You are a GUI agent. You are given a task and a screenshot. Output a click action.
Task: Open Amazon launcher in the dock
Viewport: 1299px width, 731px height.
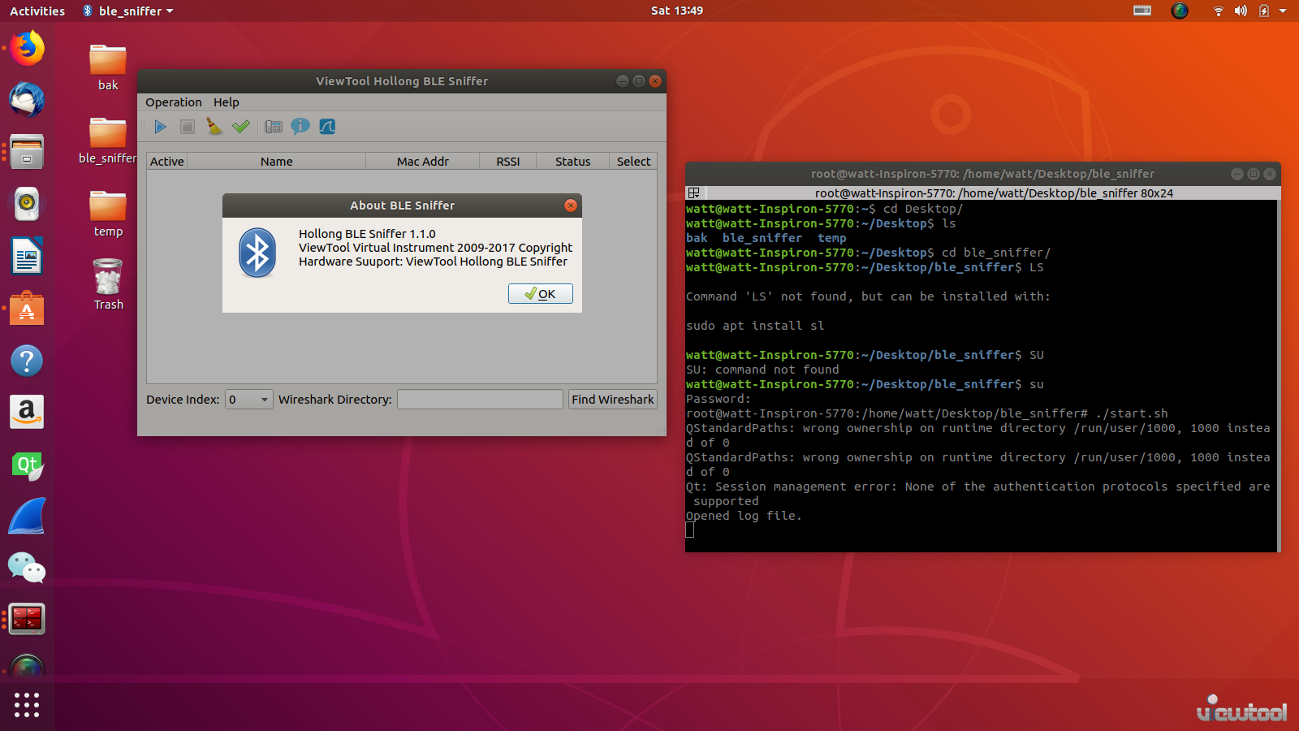pos(27,413)
